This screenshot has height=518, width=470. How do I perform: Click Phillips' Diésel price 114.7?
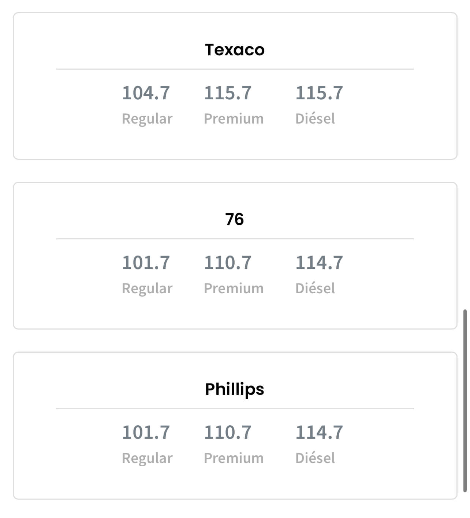pyautogui.click(x=319, y=432)
